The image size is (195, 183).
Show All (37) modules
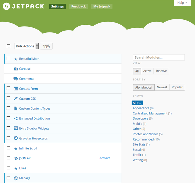coord(137,103)
